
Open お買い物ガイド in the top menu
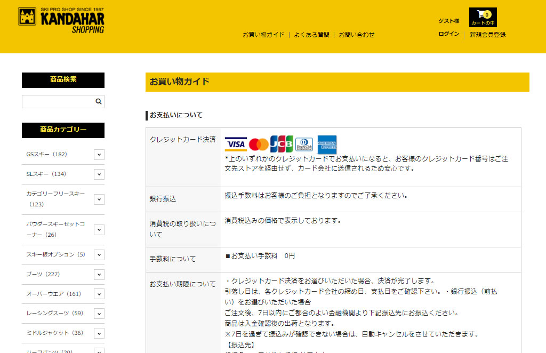(x=263, y=35)
